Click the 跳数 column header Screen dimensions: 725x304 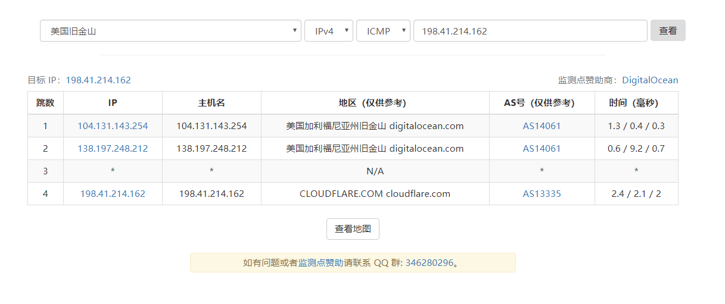coord(45,103)
